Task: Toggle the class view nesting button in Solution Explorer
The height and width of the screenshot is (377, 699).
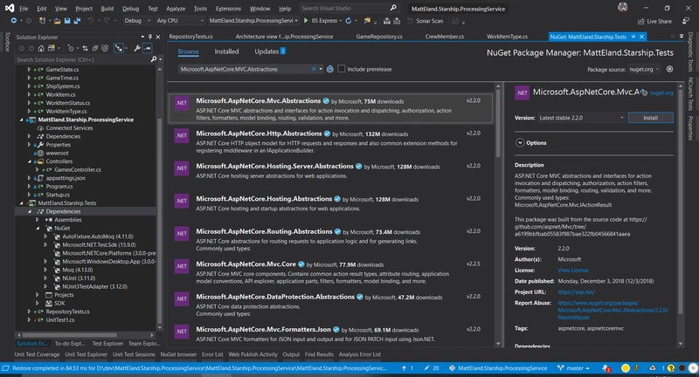Action: tap(119, 48)
